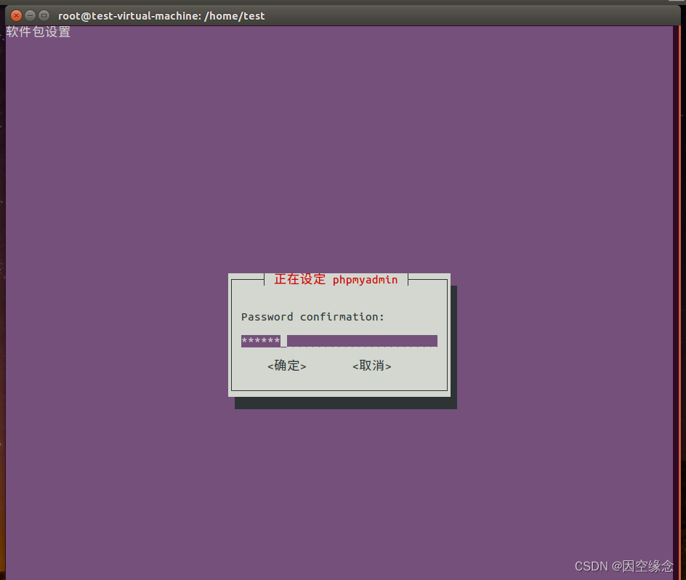
Task: Click the Password confirmation input field
Action: pyautogui.click(x=339, y=341)
